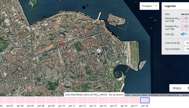The image size is (189, 108).
Task: Click the PurpleAir 15+ square swatch
Action: (x=186, y=26)
